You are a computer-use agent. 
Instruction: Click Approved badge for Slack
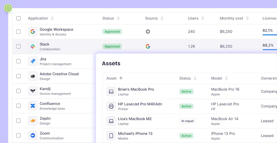[112, 46]
